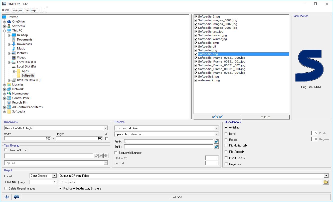Click the JPG/PNG Quality field
The width and height of the screenshot is (333, 202).
[x=44, y=182]
